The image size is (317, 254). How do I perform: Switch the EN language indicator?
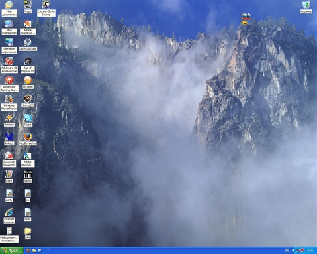coord(287,251)
